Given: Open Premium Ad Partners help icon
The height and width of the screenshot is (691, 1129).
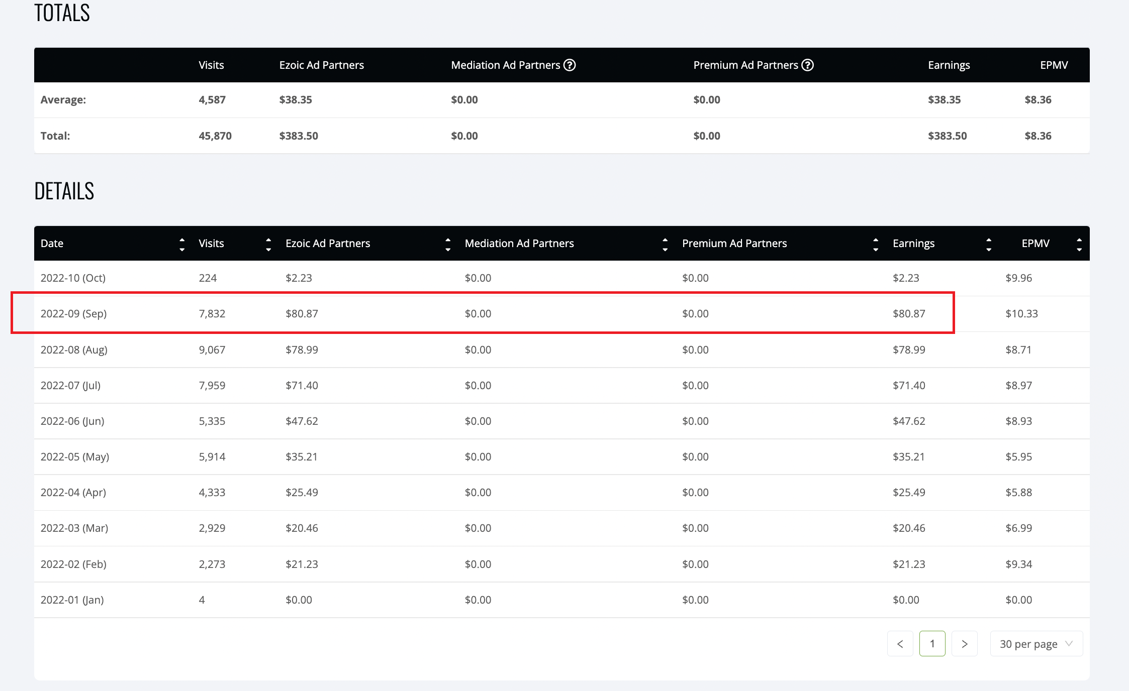Looking at the screenshot, I should [x=807, y=65].
